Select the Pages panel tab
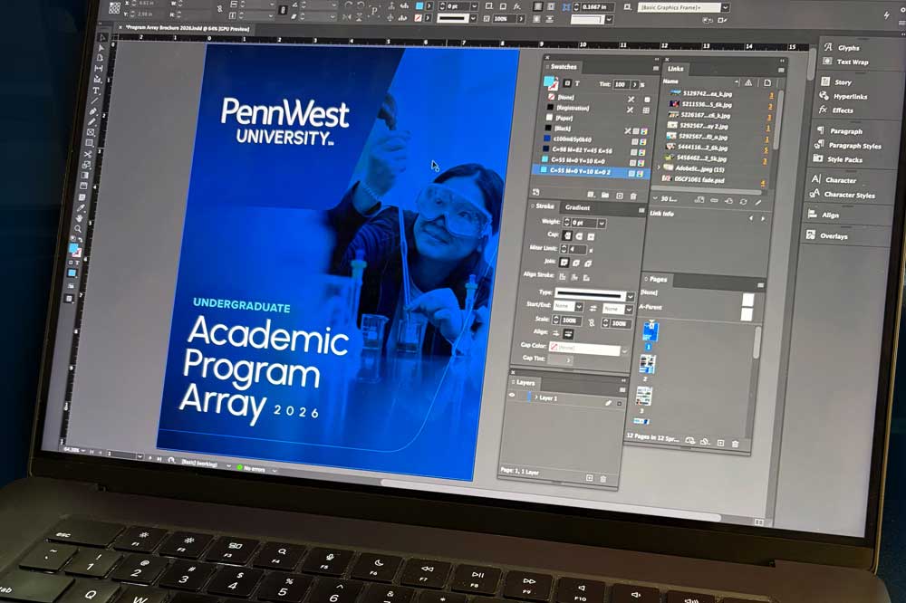This screenshot has width=906, height=603. click(x=658, y=280)
